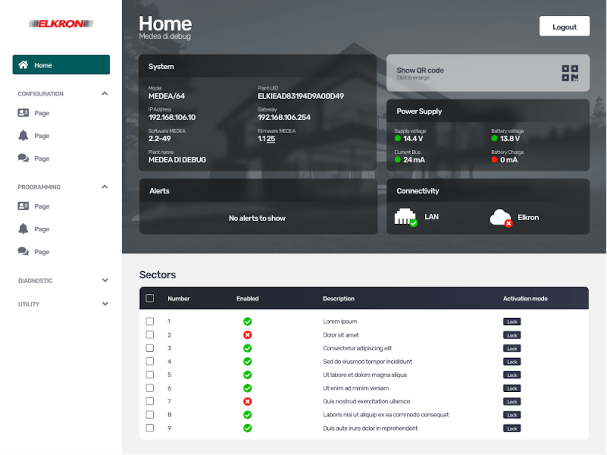Check the box for sector 2
The image size is (607, 455).
(x=150, y=335)
